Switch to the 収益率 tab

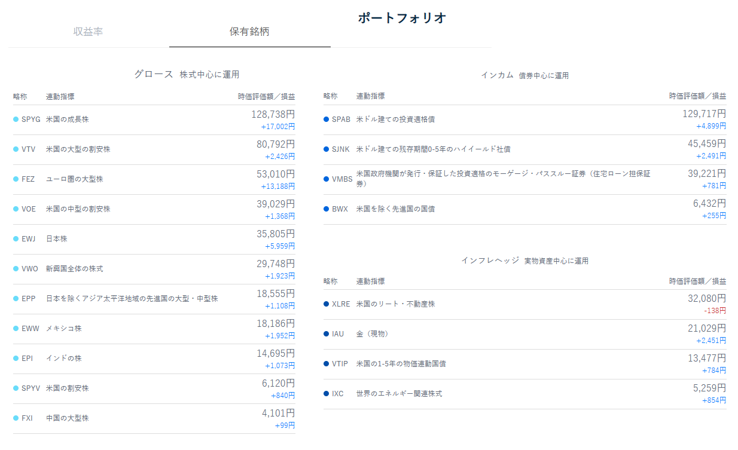tap(89, 32)
